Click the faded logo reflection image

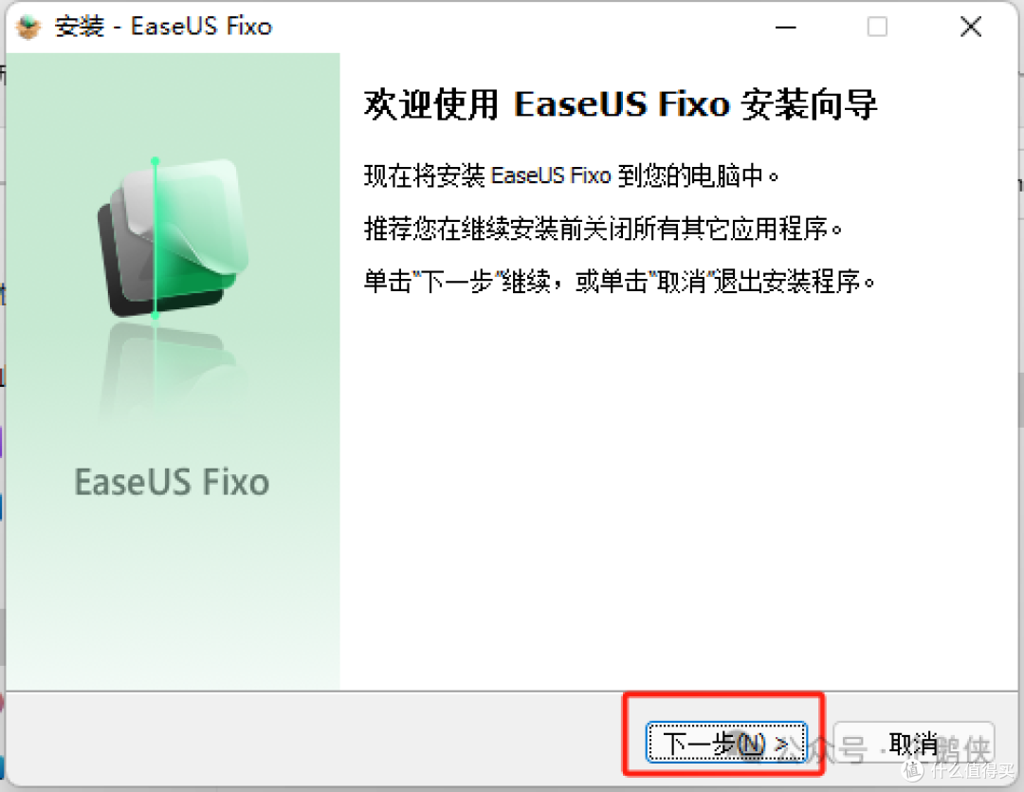(174, 373)
